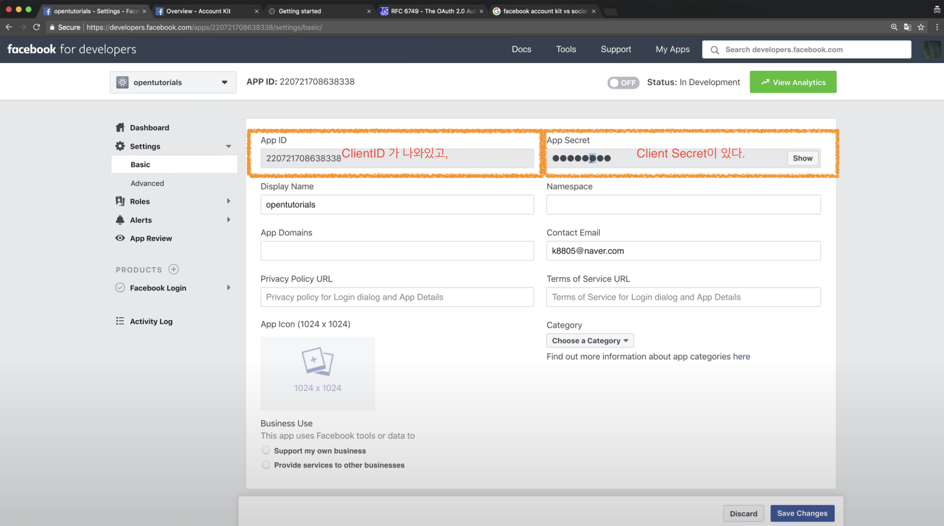Bookmark page with star icon
This screenshot has height=526, width=944.
coord(921,27)
